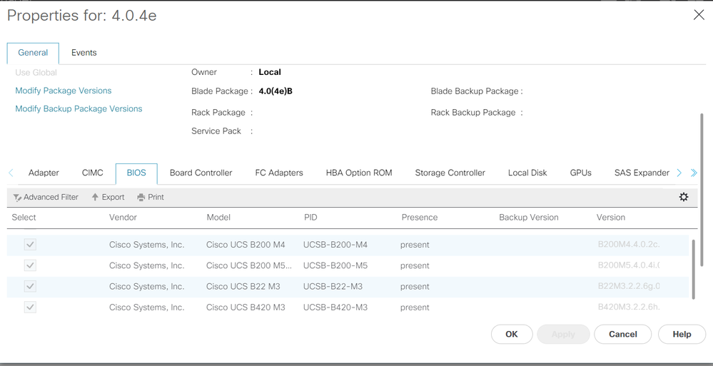Select the BIOS tab
The height and width of the screenshot is (366, 713).
pos(136,173)
